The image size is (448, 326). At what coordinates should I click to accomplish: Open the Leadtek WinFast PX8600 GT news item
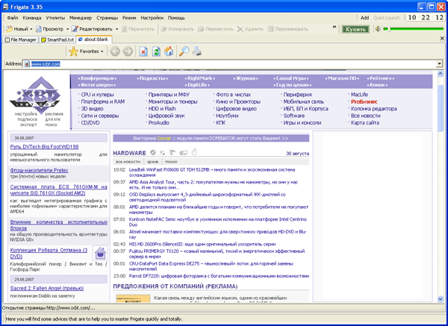pyautogui.click(x=212, y=172)
